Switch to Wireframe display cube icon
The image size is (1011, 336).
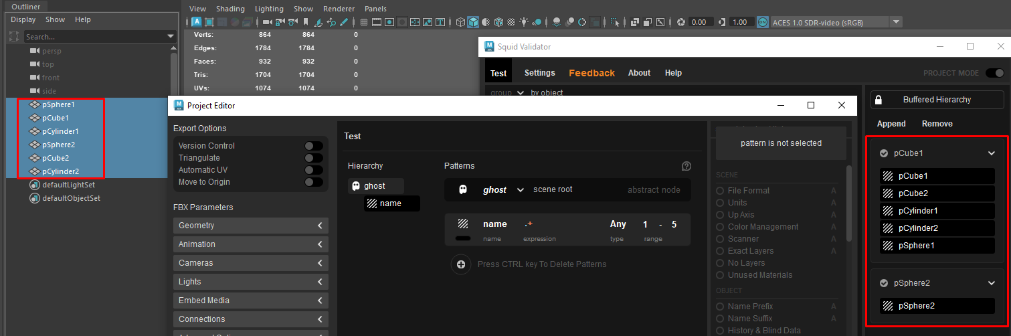click(x=460, y=22)
